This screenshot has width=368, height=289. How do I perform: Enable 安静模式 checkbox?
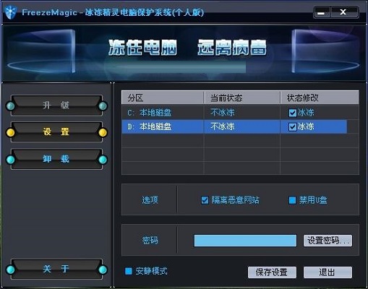coord(129,271)
